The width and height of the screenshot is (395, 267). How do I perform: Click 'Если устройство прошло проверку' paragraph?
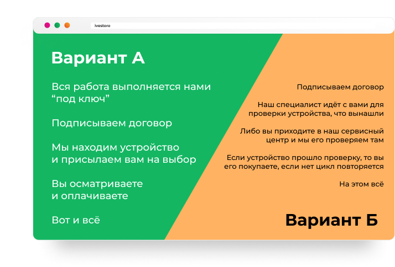click(304, 162)
